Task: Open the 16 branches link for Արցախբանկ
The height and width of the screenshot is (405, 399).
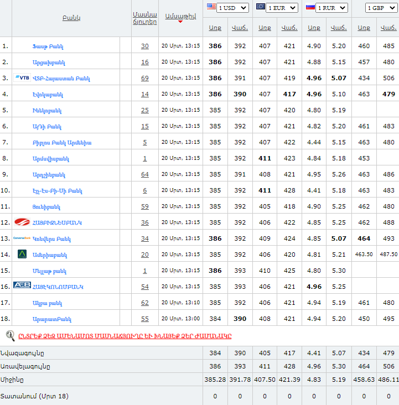Action: [x=145, y=62]
